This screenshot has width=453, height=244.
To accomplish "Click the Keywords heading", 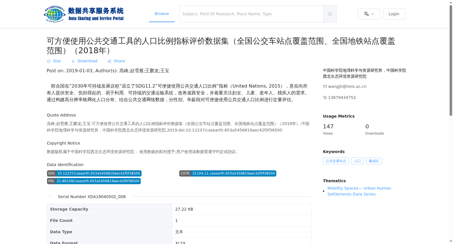I will (x=334, y=152).
